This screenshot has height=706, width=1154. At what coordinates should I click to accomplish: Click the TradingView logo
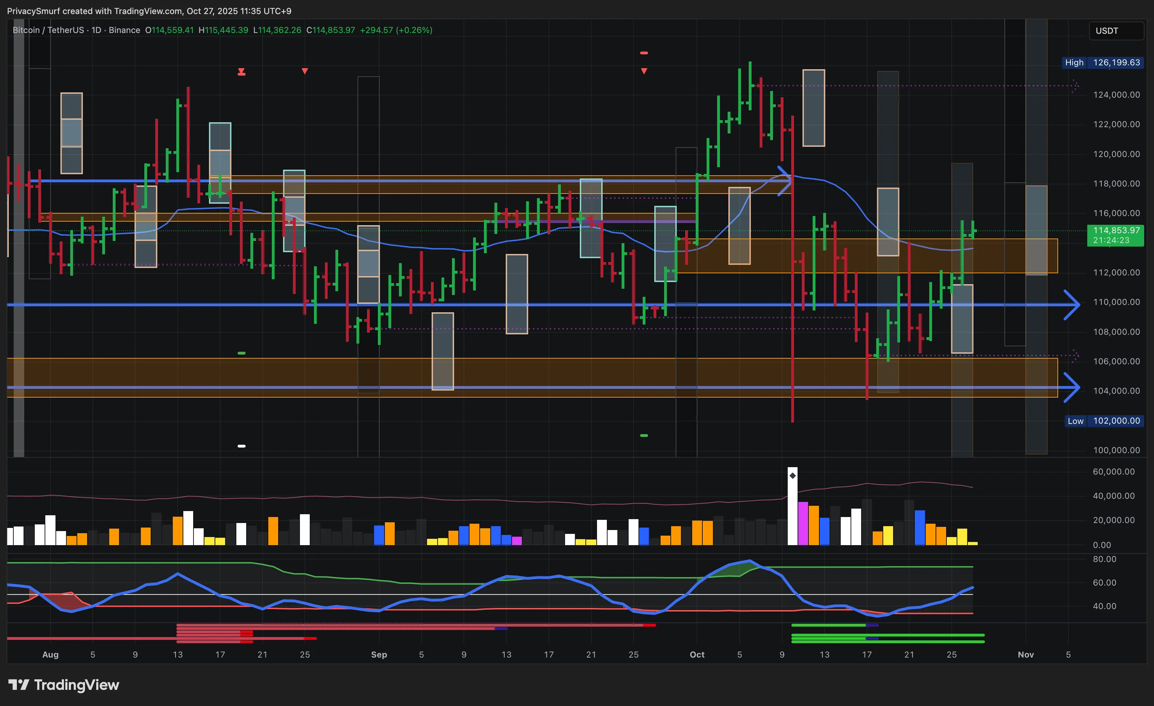pyautogui.click(x=64, y=685)
